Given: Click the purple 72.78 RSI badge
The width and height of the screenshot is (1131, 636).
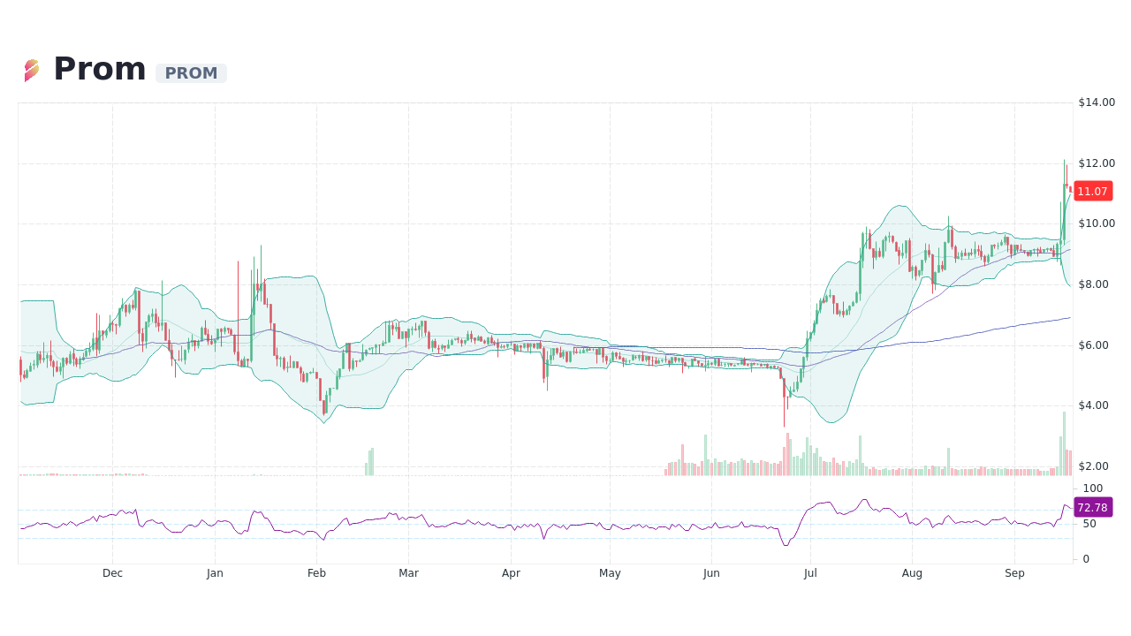Looking at the screenshot, I should [x=1092, y=507].
